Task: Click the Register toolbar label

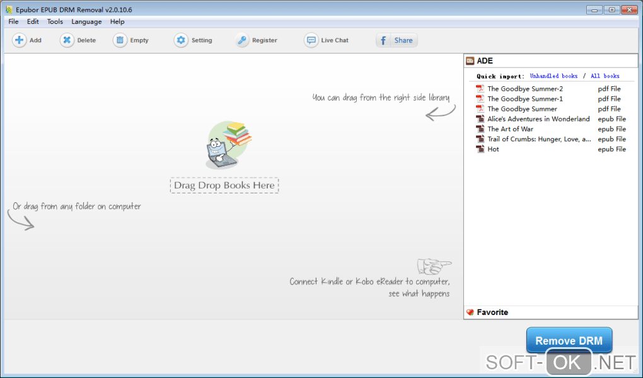Action: [x=265, y=40]
